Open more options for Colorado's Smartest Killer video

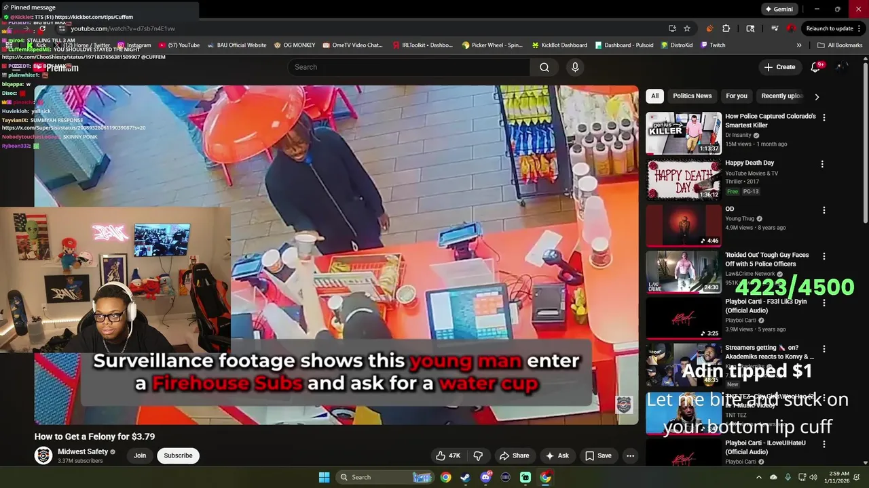point(824,118)
